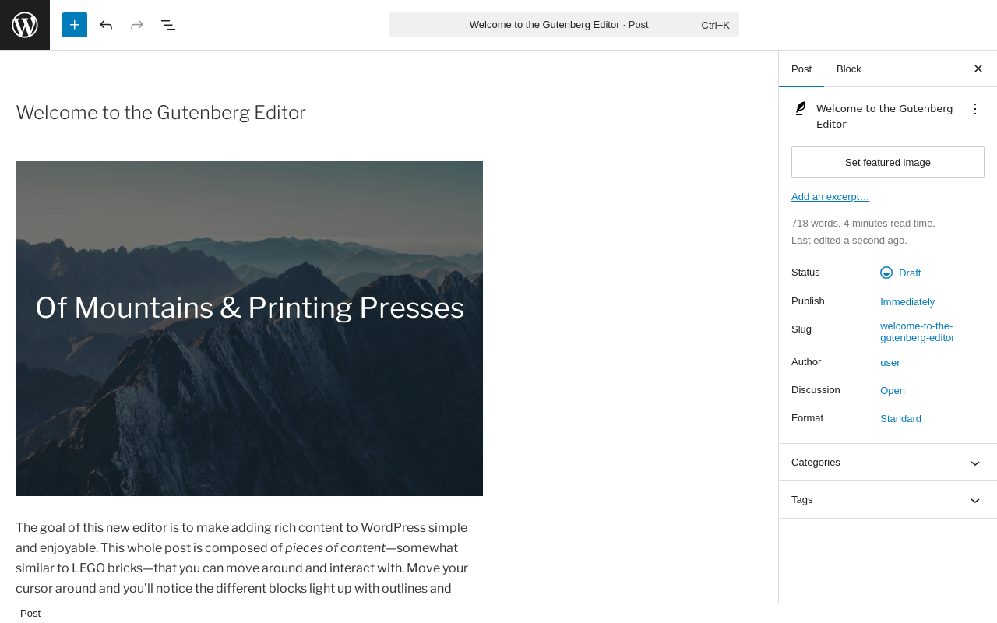997x623 pixels.
Task: Select the mountains cover image block
Action: 249,405
